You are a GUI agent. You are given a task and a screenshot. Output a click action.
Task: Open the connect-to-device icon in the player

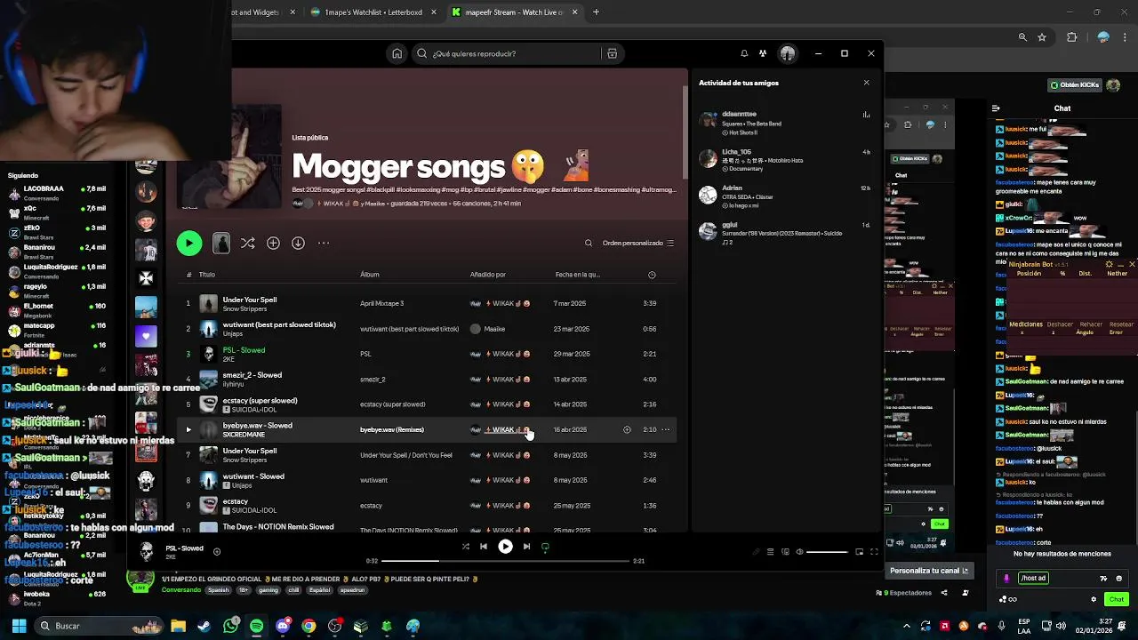785,552
